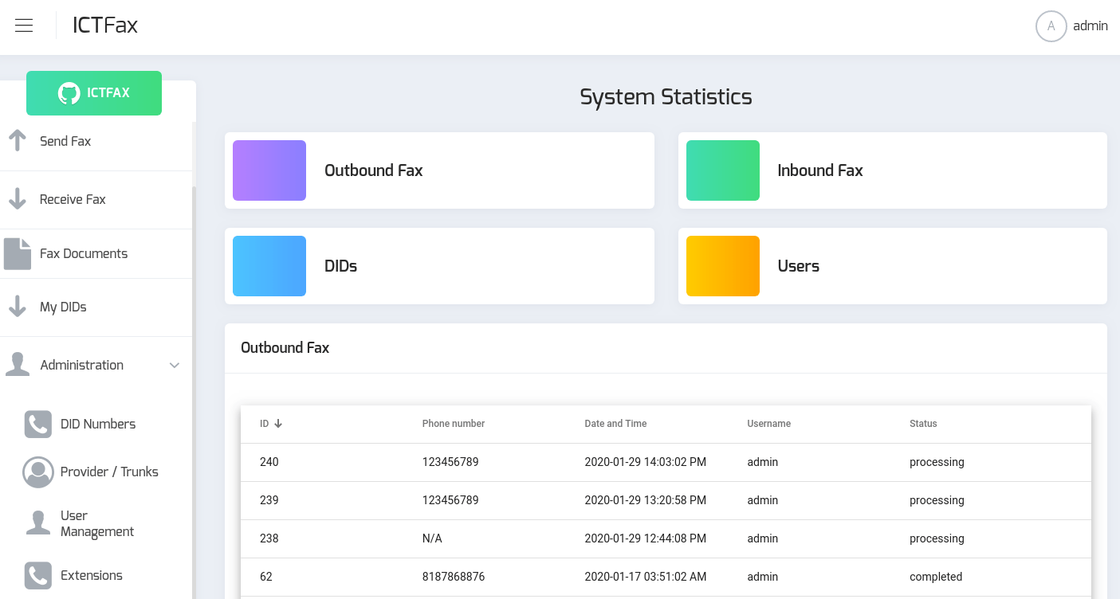Viewport: 1120px width, 599px height.
Task: Sort by the Status column header
Action: 923,424
